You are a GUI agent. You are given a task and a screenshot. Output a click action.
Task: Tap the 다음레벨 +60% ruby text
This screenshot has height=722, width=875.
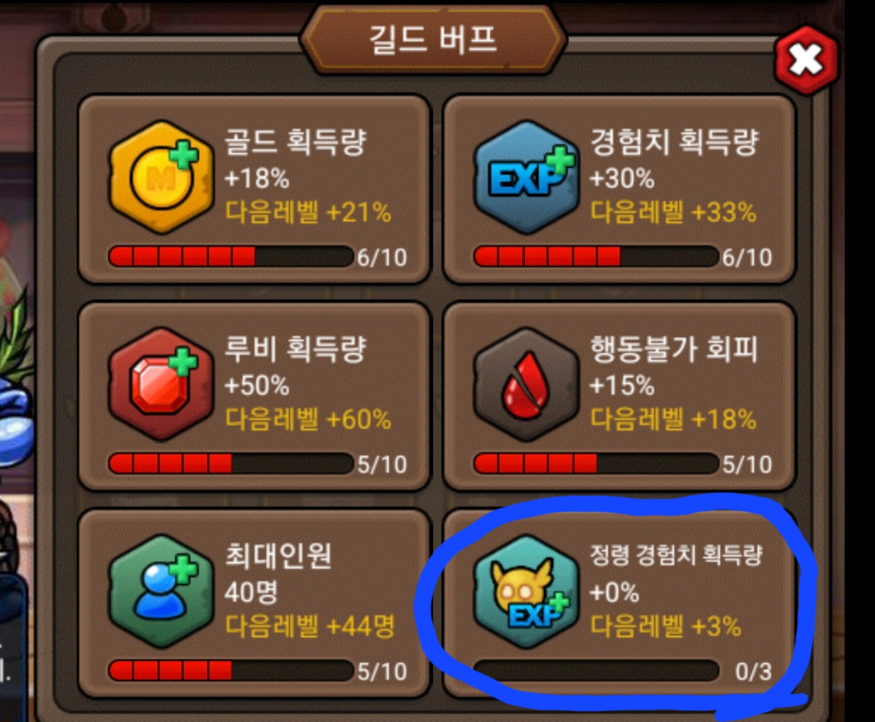[308, 419]
